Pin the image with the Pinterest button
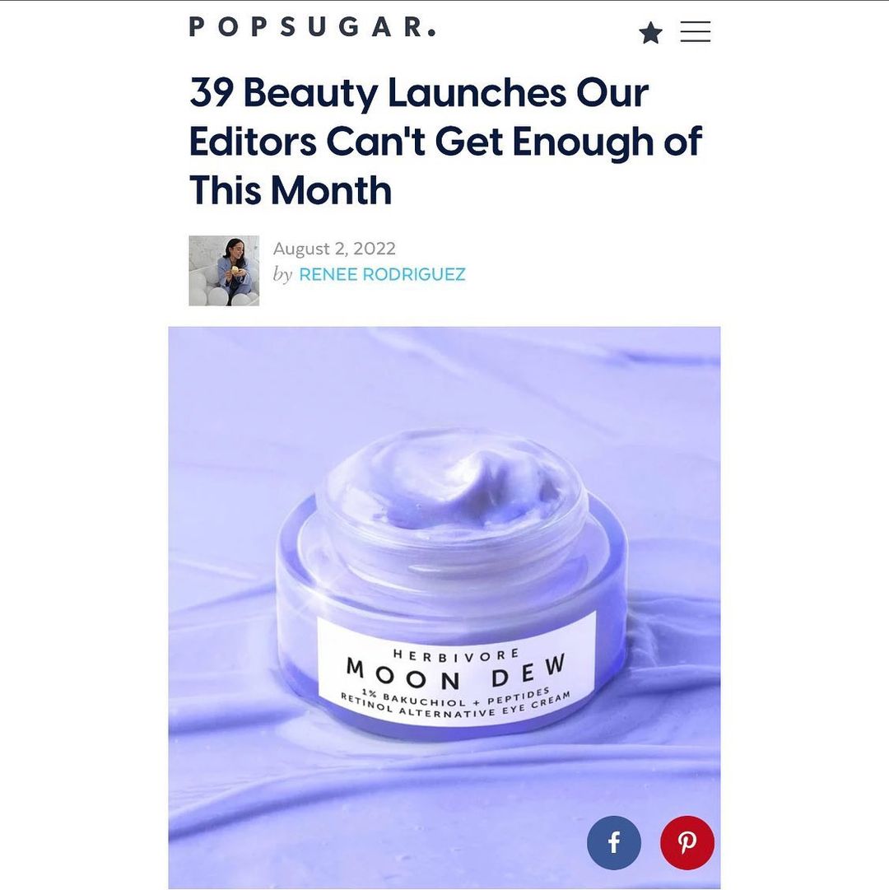The height and width of the screenshot is (890, 889). click(x=687, y=842)
